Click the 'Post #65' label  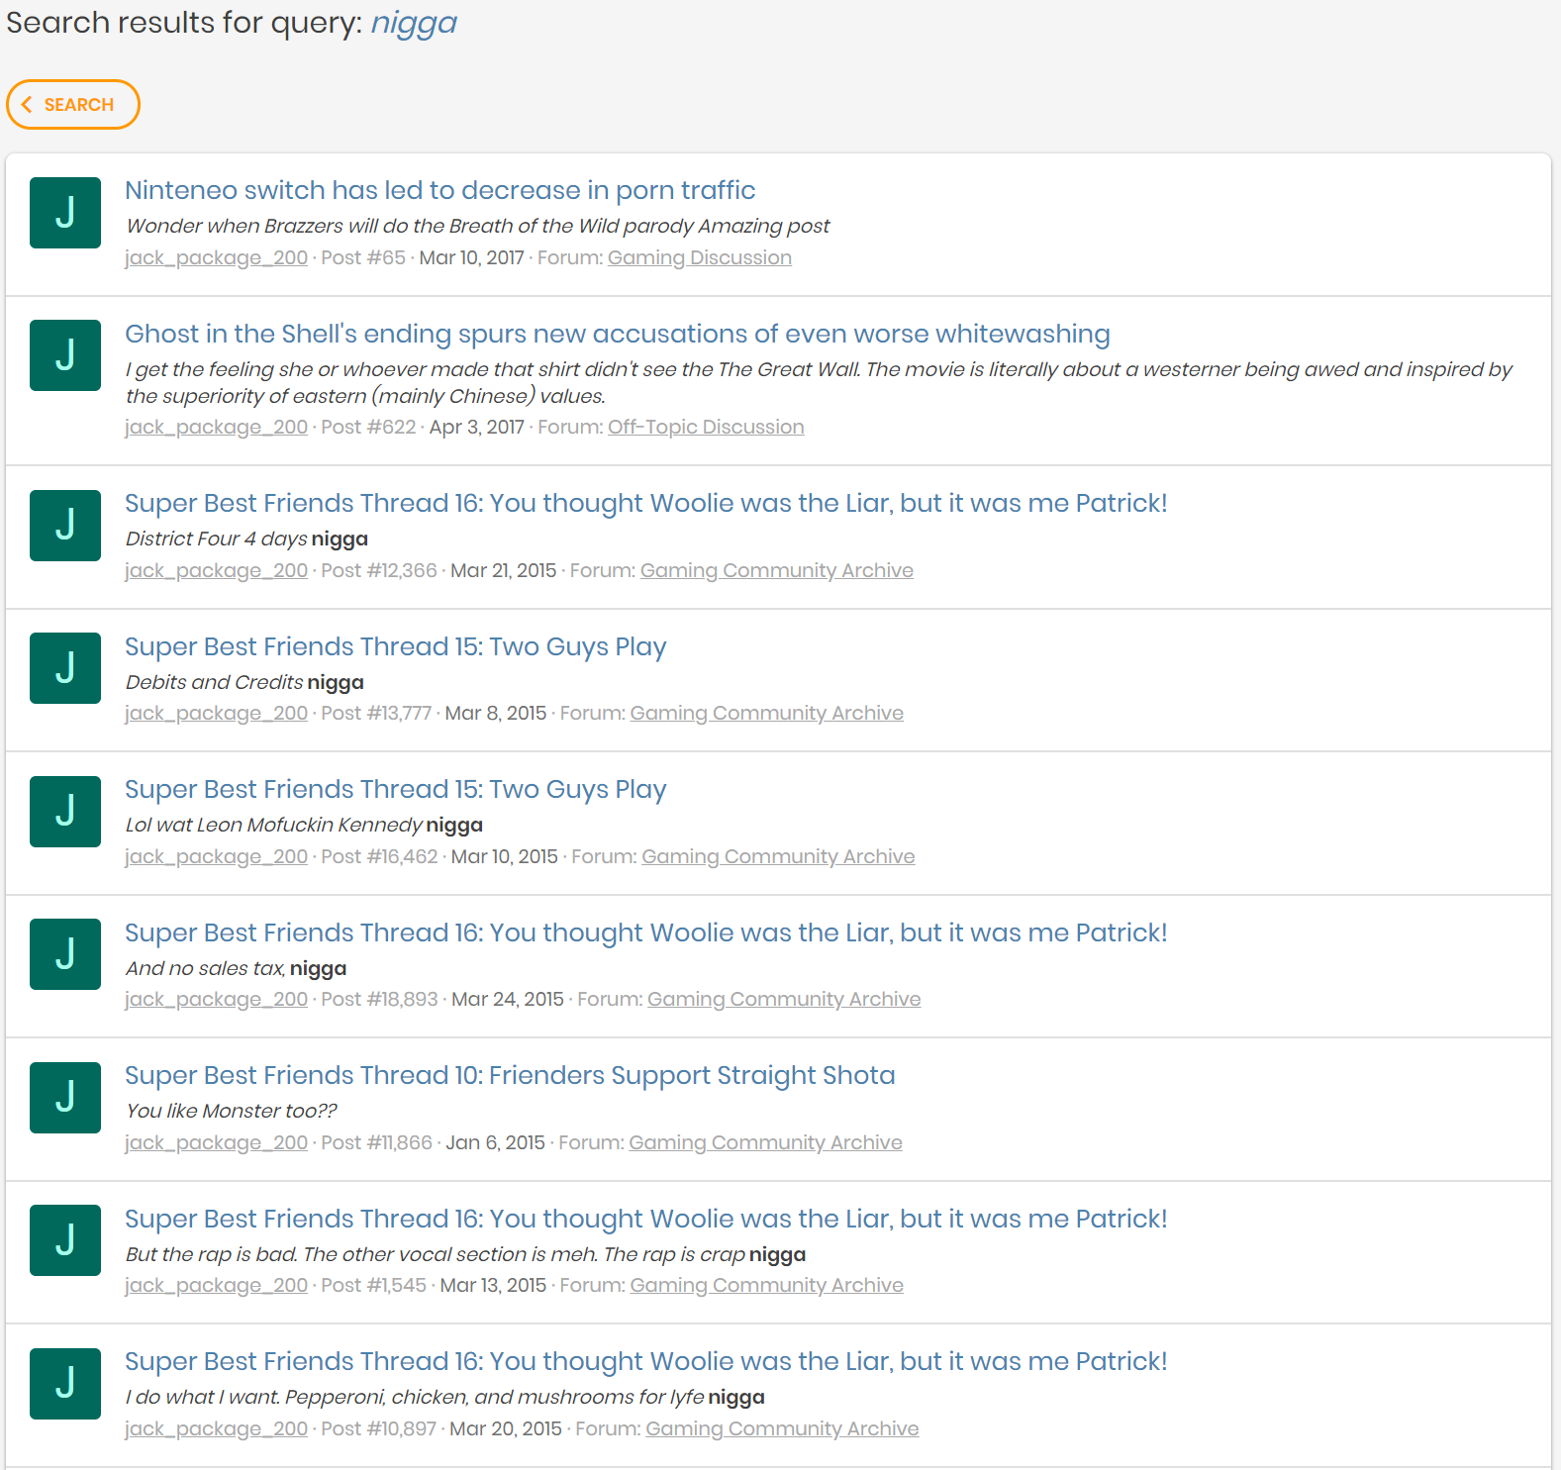pos(363,257)
